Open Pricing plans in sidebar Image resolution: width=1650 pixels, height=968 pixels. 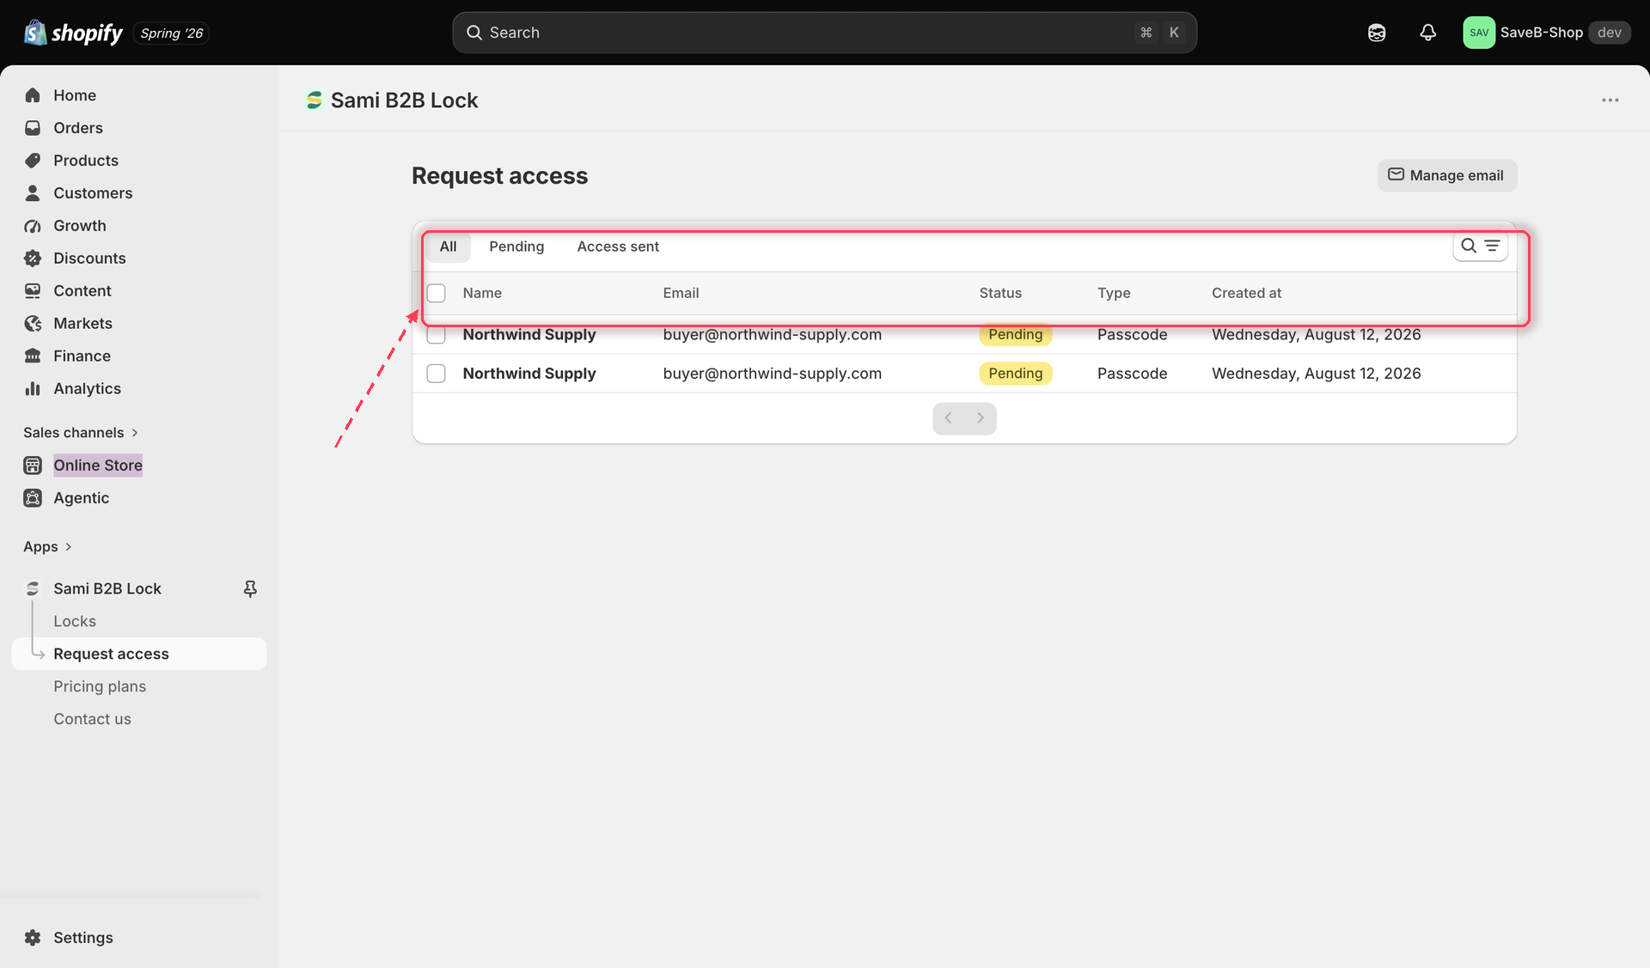(x=100, y=687)
